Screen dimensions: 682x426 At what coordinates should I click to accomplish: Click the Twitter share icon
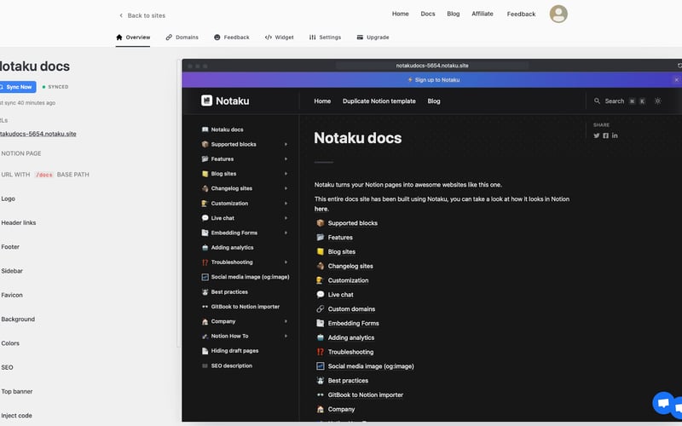pyautogui.click(x=597, y=135)
